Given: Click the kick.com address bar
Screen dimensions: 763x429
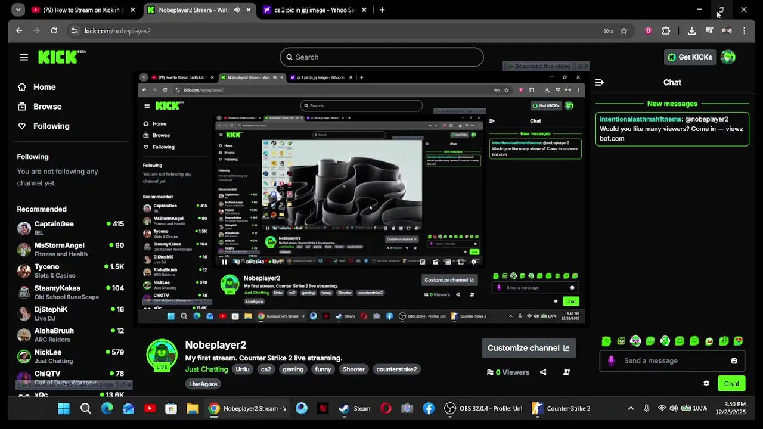Looking at the screenshot, I should (334, 31).
